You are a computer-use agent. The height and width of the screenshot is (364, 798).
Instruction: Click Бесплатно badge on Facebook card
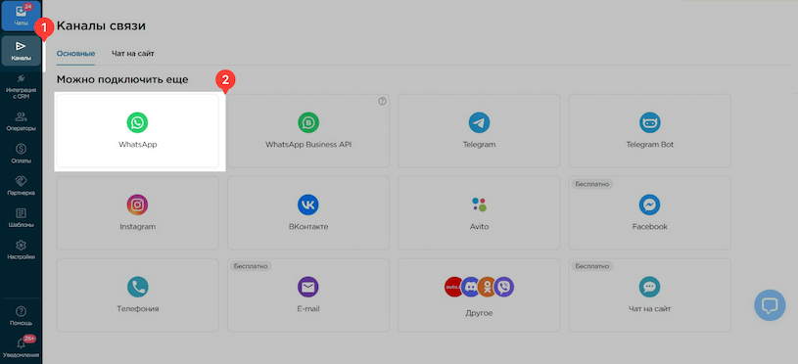591,184
